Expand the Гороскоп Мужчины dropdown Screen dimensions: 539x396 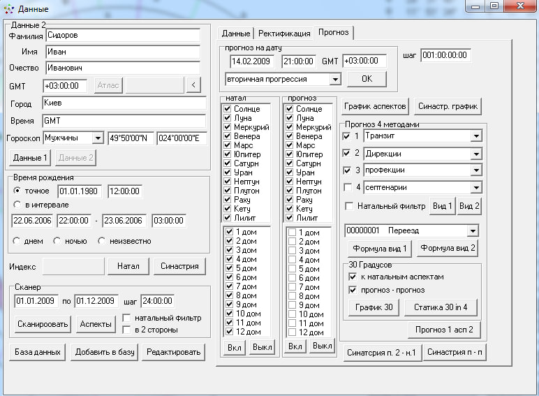tap(97, 138)
